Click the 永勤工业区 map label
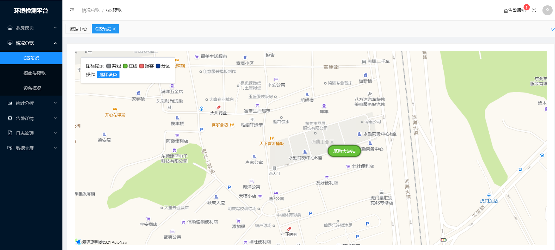555x250 pixels. 322,142
